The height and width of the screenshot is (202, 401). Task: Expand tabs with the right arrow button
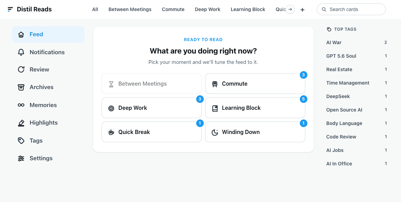pos(290,9)
